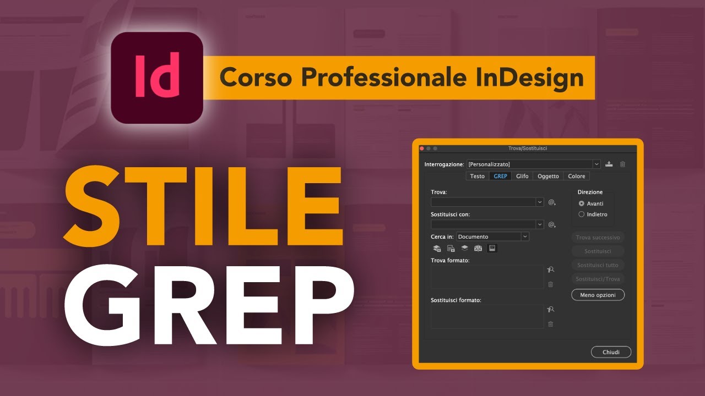Viewport: 705px width, 396px height.
Task: Click the specify attributes icon for Sostituisci formato
Action: [x=550, y=310]
